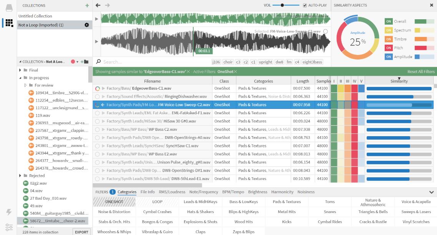The height and width of the screenshot is (235, 437).
Task: Collapse the In progress folder
Action: click(x=20, y=78)
